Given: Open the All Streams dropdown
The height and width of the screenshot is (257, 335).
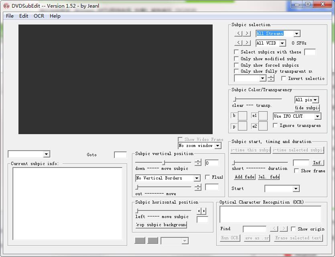Looking at the screenshot, I should [x=296, y=34].
